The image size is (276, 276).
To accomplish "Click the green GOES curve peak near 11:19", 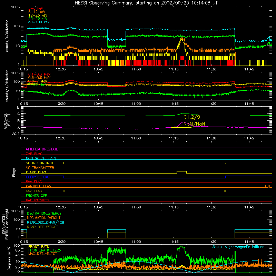I will 184,113.
